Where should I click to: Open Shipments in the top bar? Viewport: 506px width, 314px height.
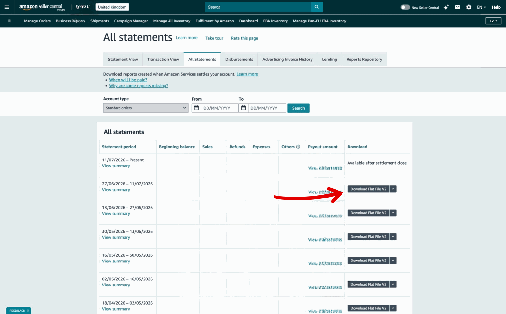tap(100, 21)
